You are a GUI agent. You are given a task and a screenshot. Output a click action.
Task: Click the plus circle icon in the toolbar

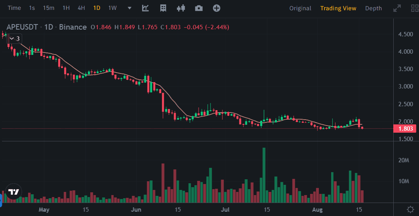coord(216,8)
